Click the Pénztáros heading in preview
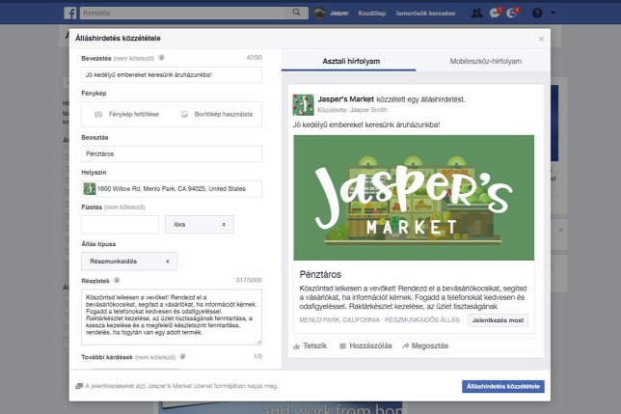 point(320,274)
